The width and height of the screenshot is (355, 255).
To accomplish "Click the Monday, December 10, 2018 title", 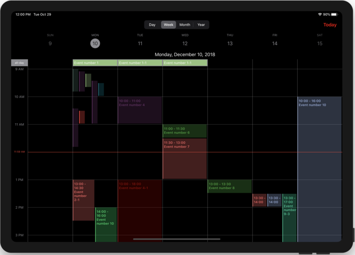I will click(185, 54).
